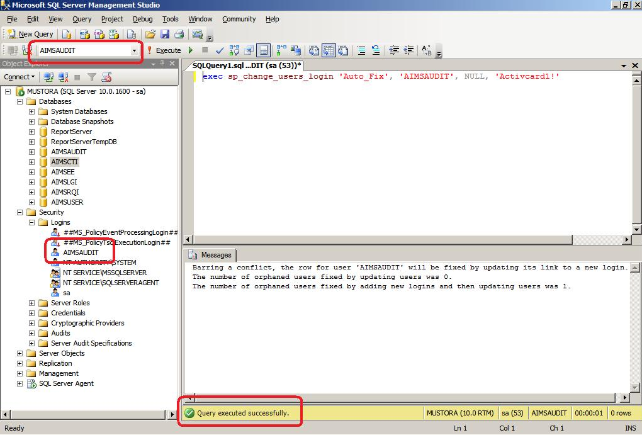Click the Cancel Executing Query stop icon

point(205,50)
